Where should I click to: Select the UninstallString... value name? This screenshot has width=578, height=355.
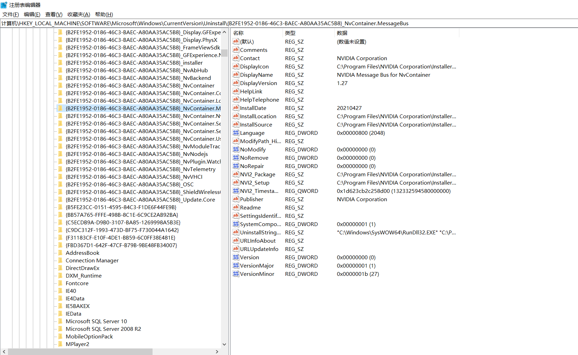pyautogui.click(x=260, y=232)
